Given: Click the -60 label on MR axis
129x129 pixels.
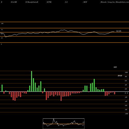Looking at the screenshot, I should pos(126,106).
